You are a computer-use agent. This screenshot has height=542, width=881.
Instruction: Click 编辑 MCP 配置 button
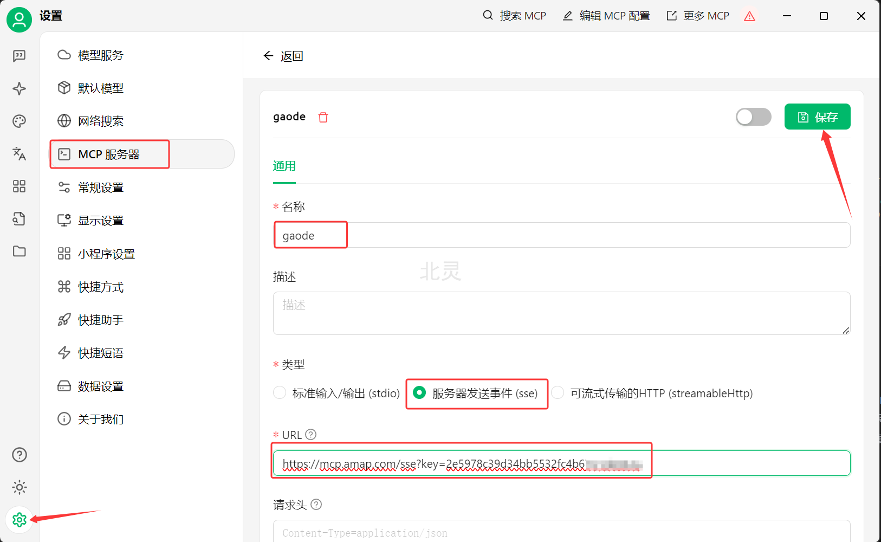[606, 16]
